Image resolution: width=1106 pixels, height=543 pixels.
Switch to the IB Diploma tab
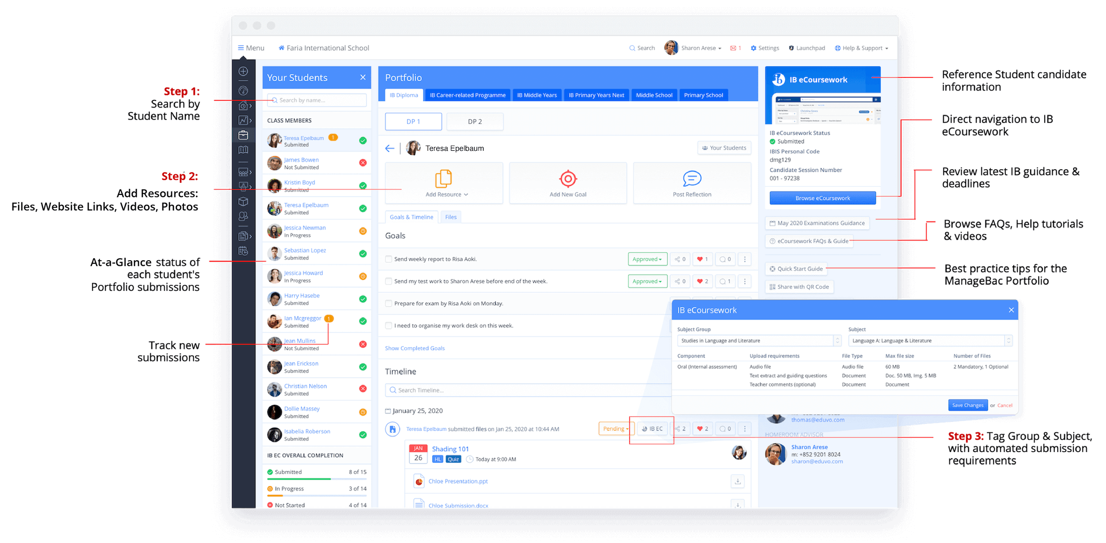[404, 95]
